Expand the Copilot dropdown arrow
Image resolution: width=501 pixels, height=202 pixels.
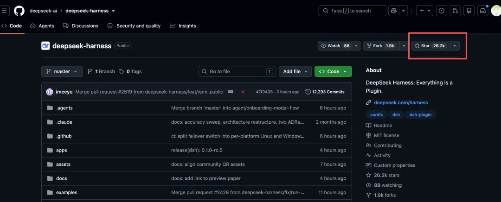[403, 11]
